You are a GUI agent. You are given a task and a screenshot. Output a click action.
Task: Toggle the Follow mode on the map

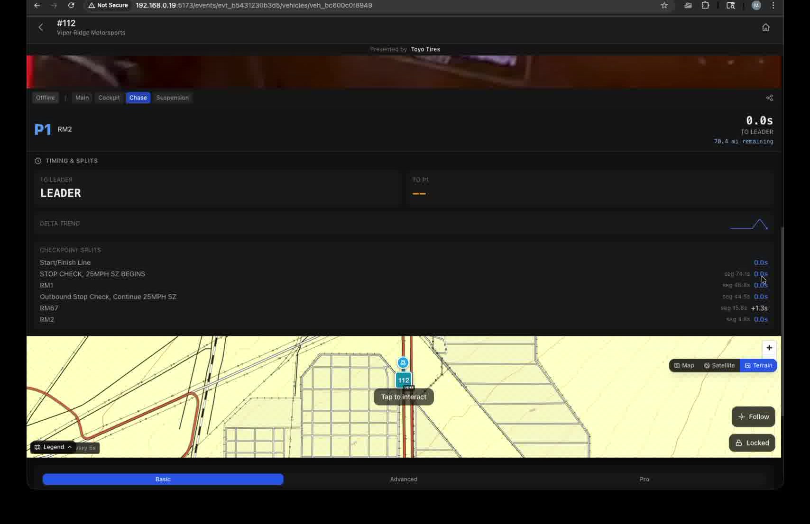click(753, 416)
